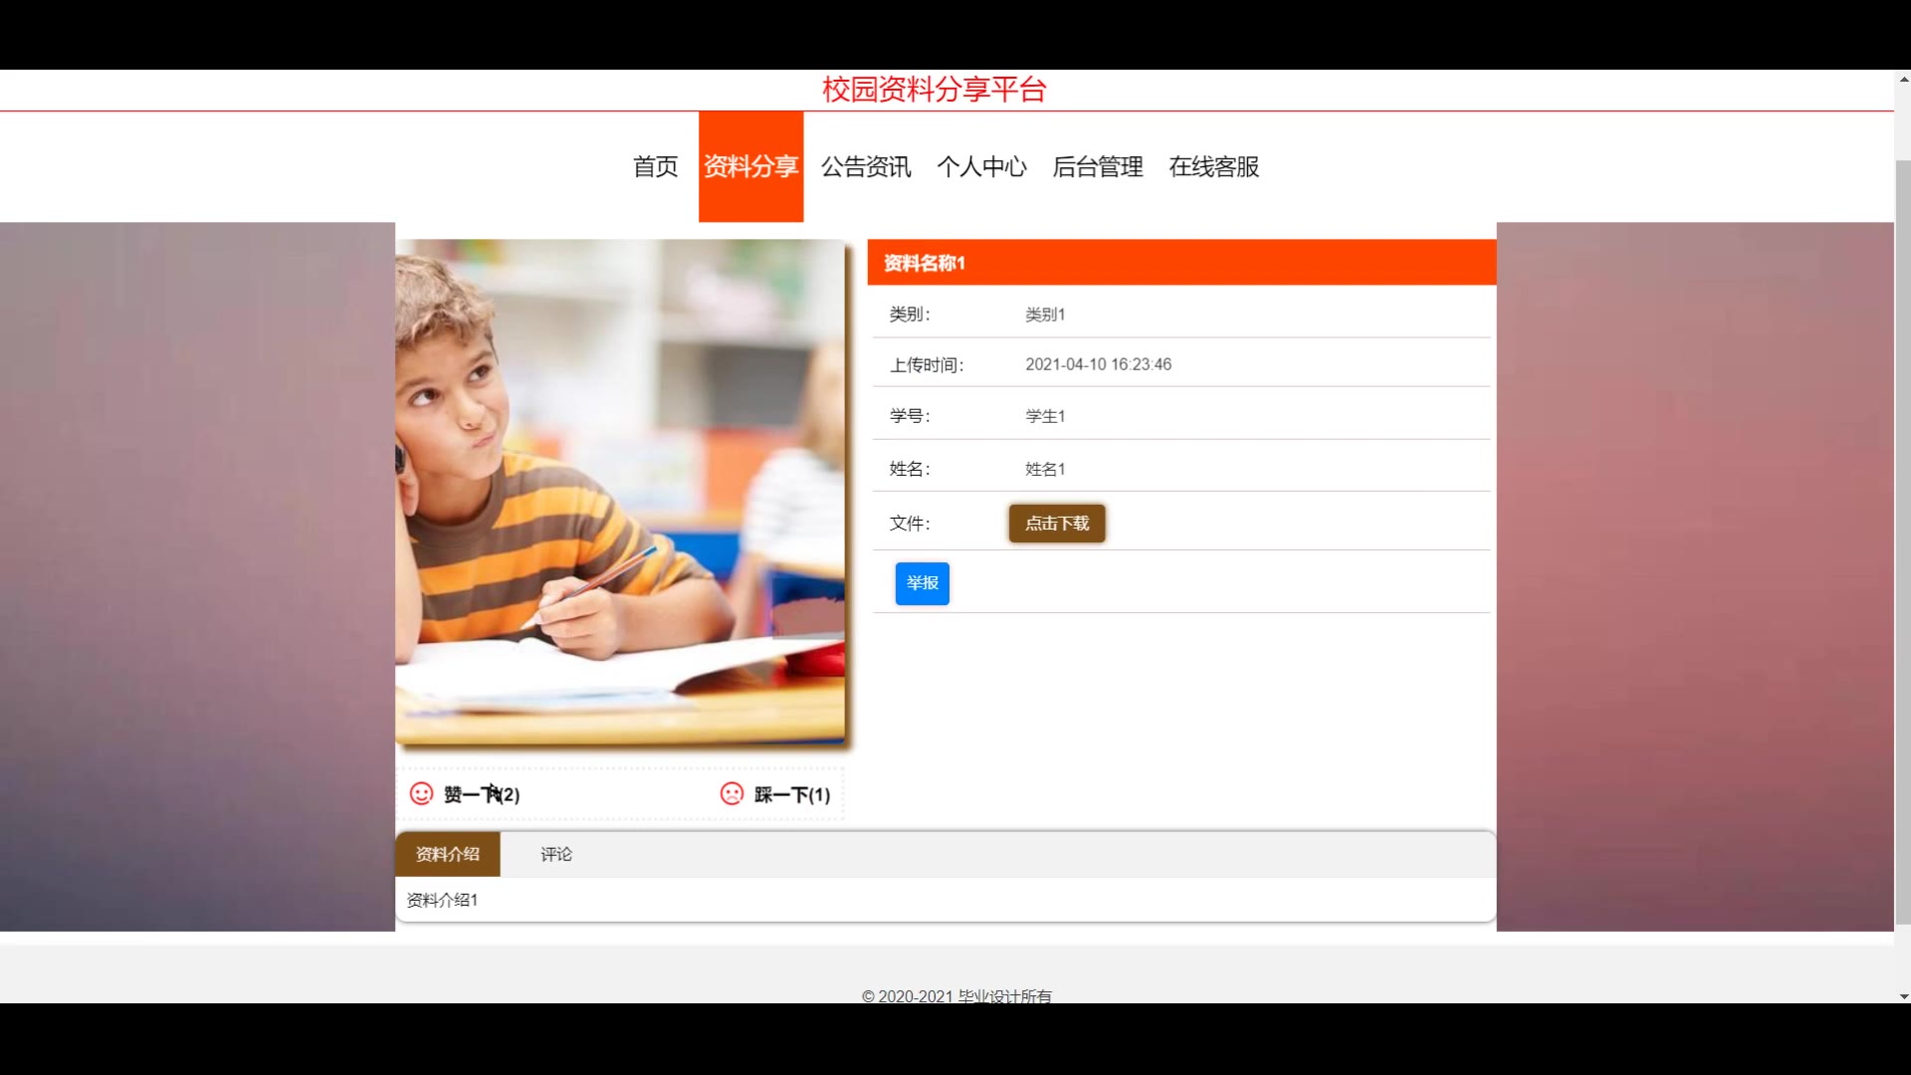
Task: Click the © 2020-2021 毕业设计所有 footer text
Action: (956, 995)
